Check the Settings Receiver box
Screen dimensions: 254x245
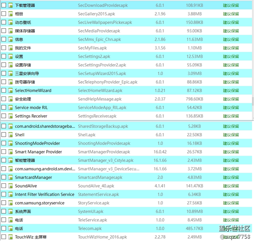point(4,116)
